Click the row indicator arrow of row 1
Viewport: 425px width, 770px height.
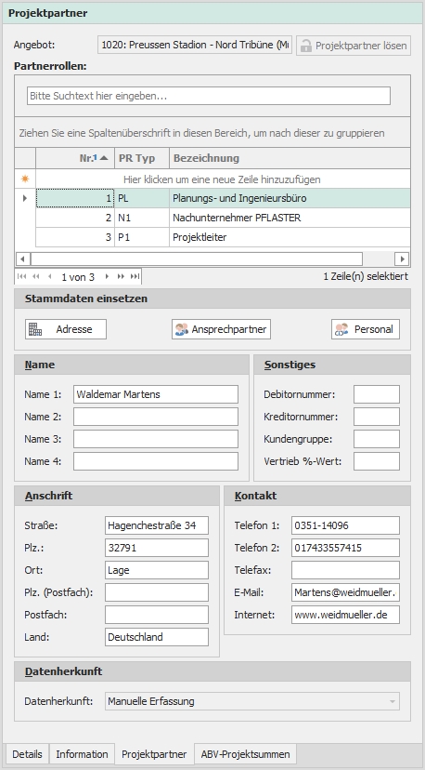[25, 198]
